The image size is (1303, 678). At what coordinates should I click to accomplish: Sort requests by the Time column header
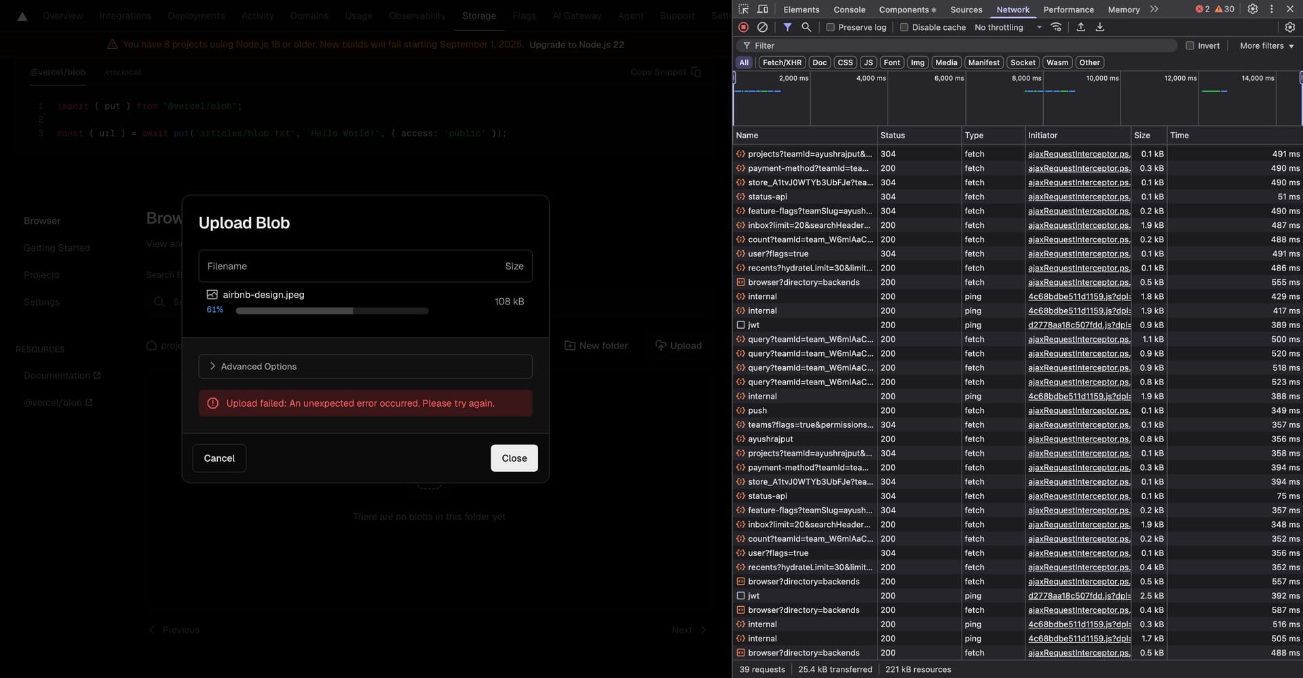(1234, 135)
